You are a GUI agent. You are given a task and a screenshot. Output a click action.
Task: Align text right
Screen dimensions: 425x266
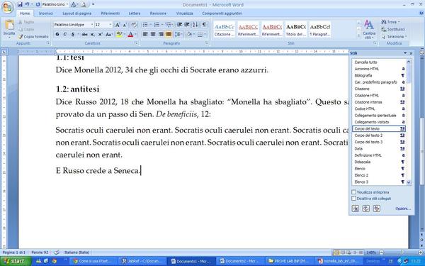coord(161,34)
